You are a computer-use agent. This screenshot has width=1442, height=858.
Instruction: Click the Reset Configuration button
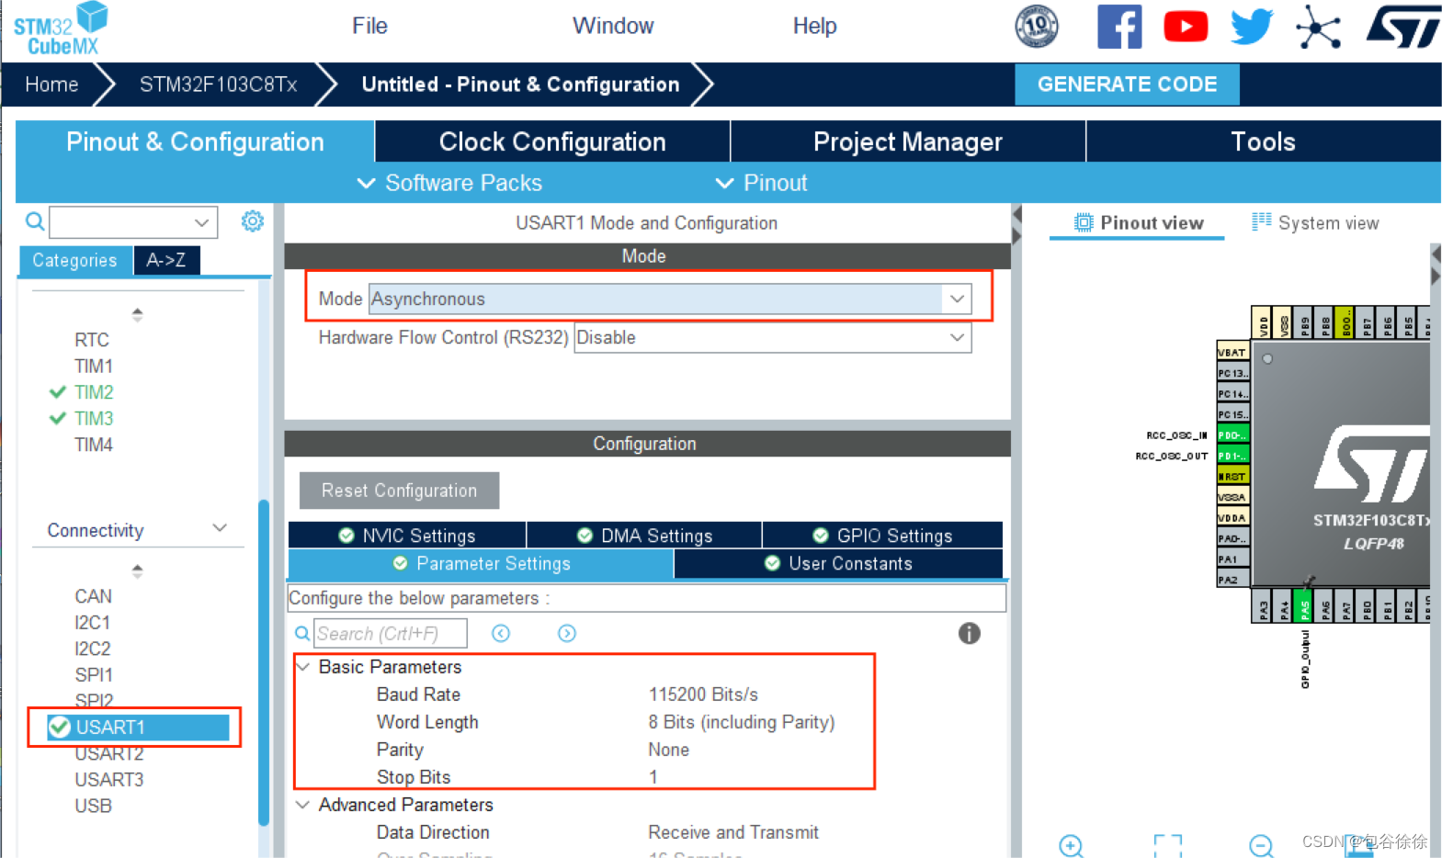click(x=399, y=491)
